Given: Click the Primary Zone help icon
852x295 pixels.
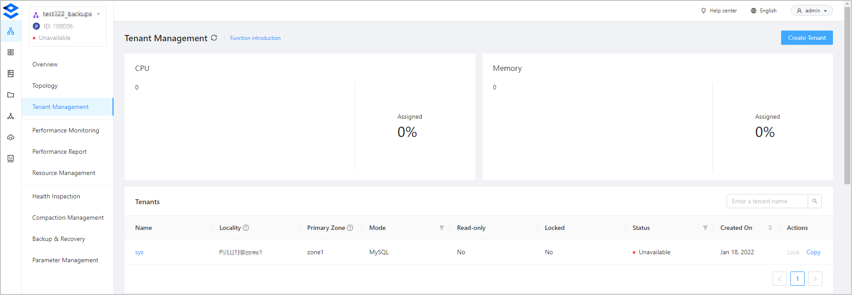Looking at the screenshot, I should 350,228.
